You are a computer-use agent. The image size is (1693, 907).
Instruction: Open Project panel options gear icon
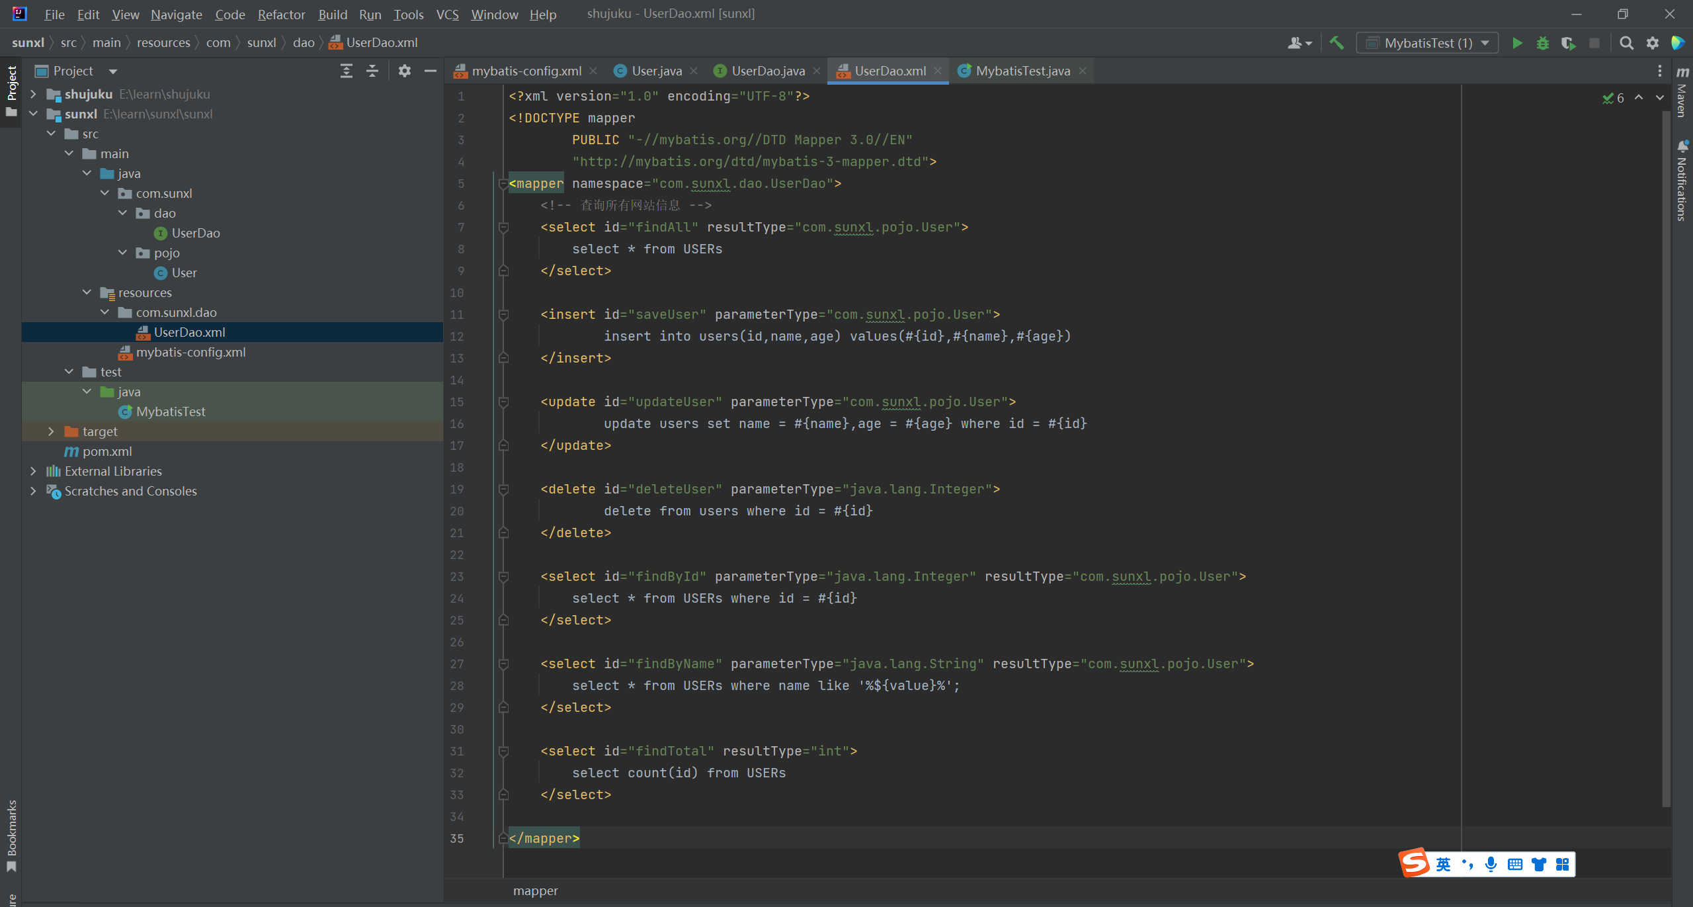pyautogui.click(x=405, y=71)
